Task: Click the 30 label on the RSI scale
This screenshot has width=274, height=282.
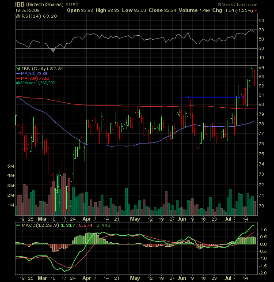Action: click(x=261, y=49)
